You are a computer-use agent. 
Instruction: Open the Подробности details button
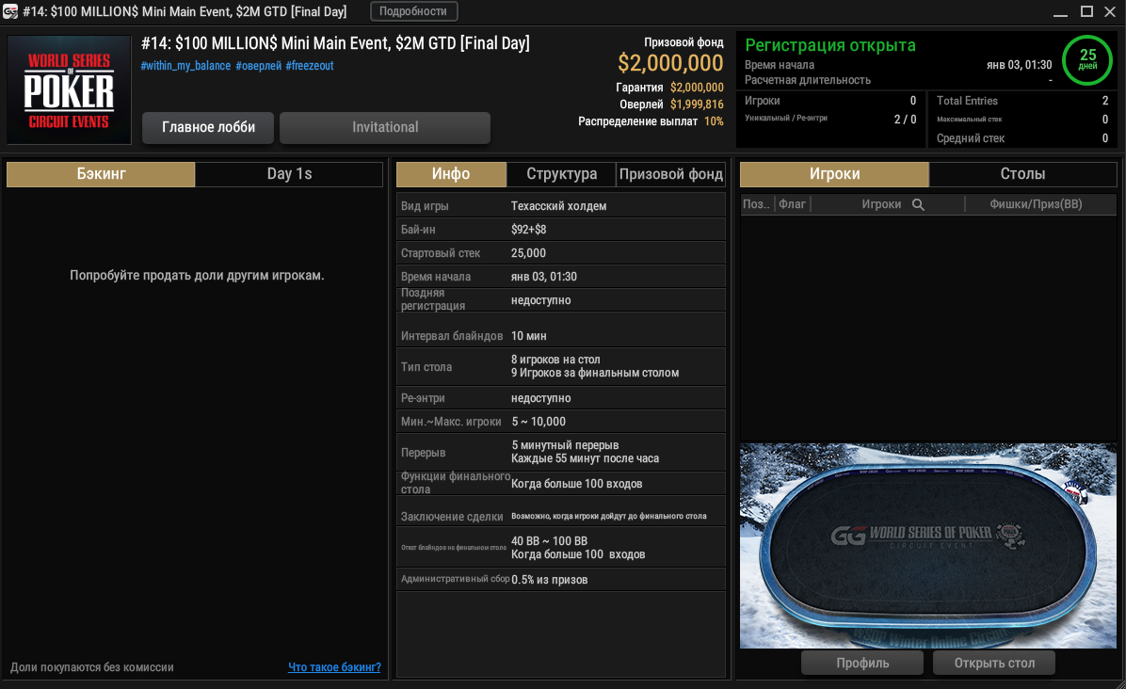[x=414, y=11]
